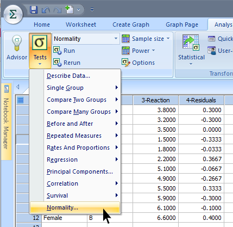Open the Notebook Manager side panel
The height and width of the screenshot is (227, 233).
[x=7, y=121]
